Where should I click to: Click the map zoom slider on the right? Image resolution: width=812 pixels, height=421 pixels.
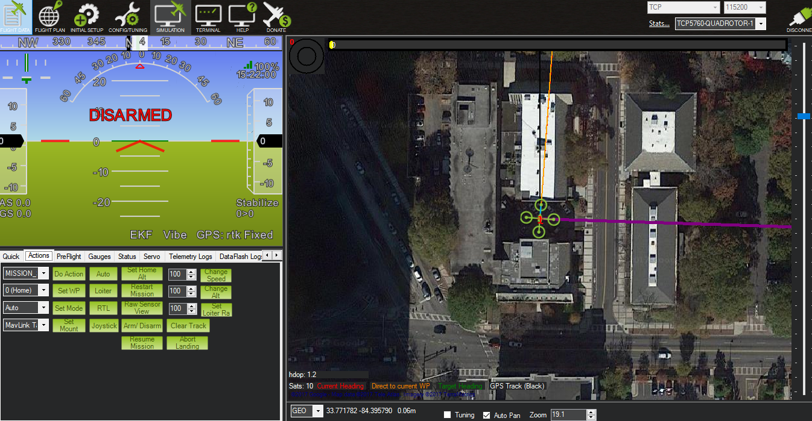coord(803,116)
